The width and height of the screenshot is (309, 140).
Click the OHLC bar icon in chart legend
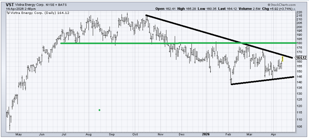8,13
